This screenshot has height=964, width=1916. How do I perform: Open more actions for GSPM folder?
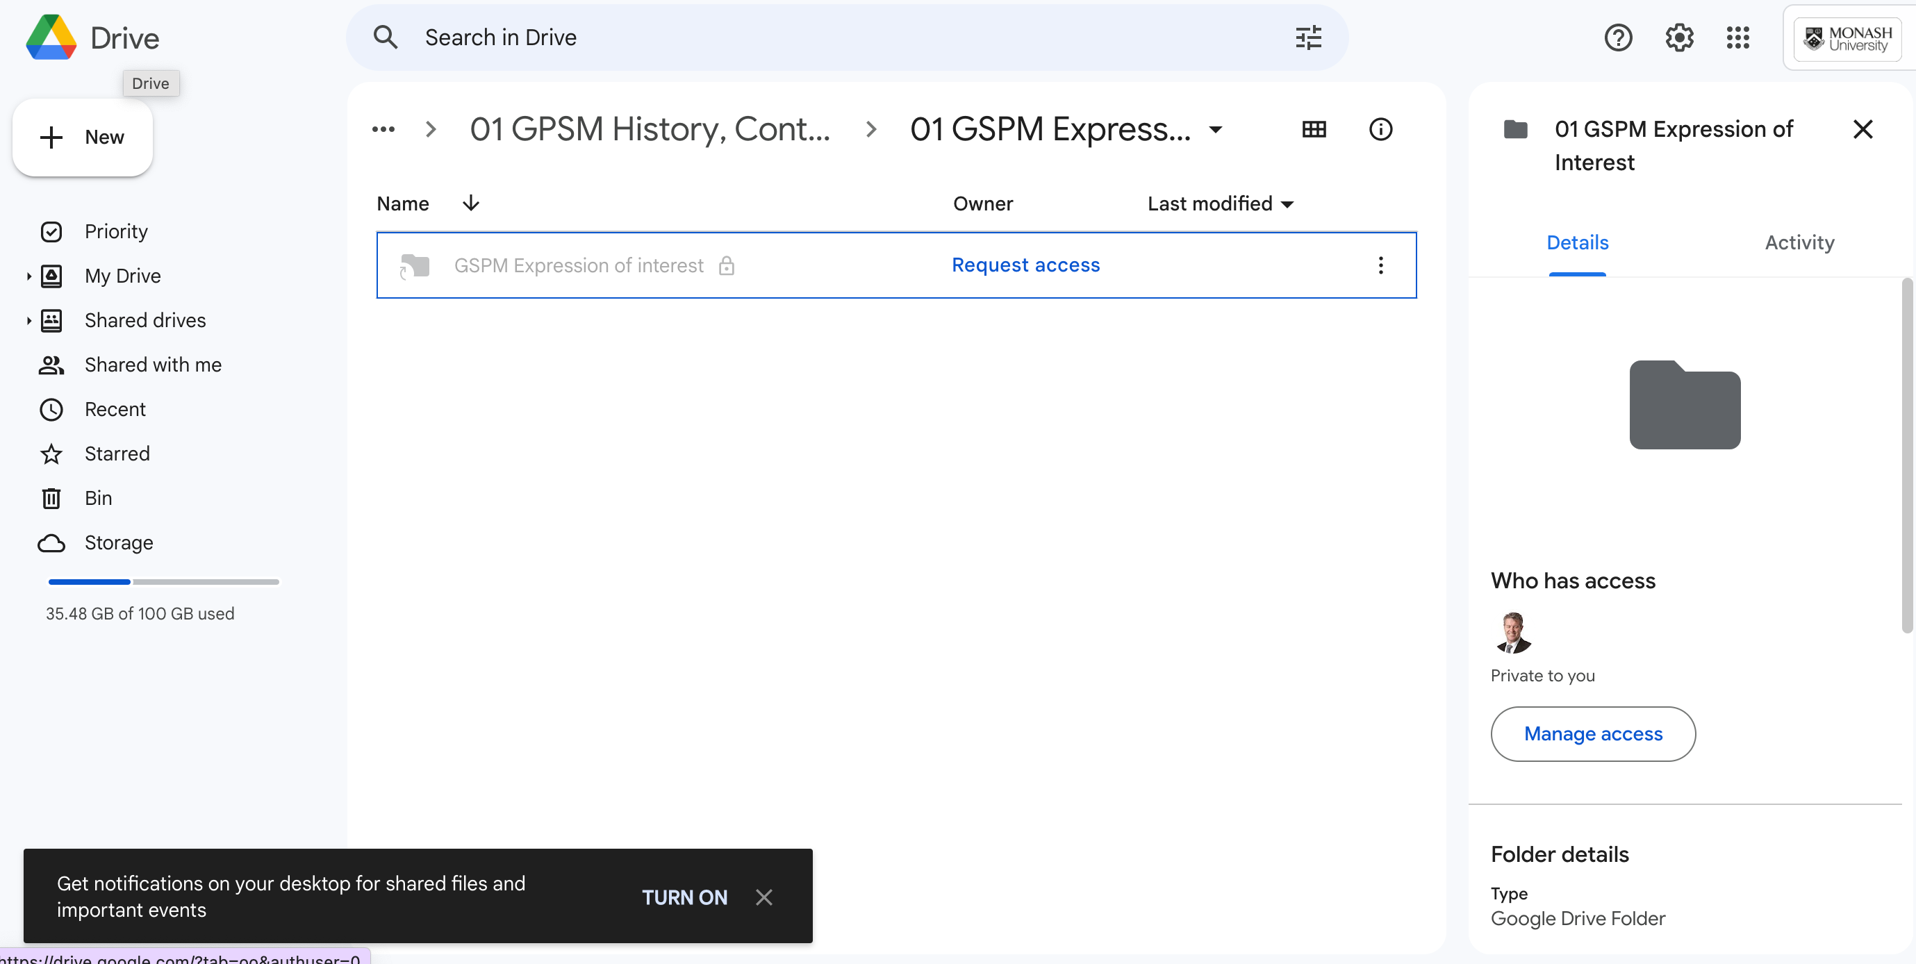point(1380,265)
